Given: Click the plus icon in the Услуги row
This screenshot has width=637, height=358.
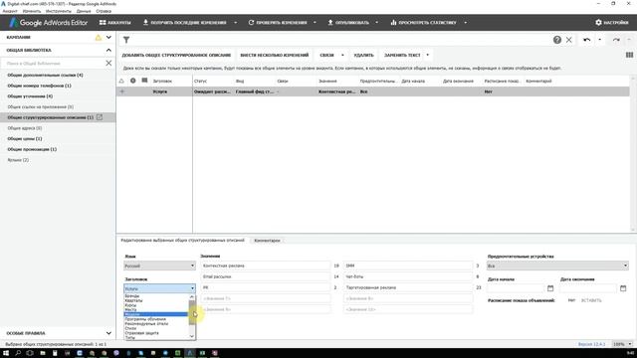Looking at the screenshot, I should 122,91.
